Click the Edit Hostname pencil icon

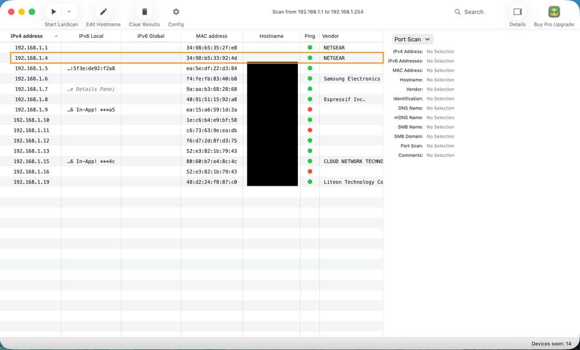point(103,12)
